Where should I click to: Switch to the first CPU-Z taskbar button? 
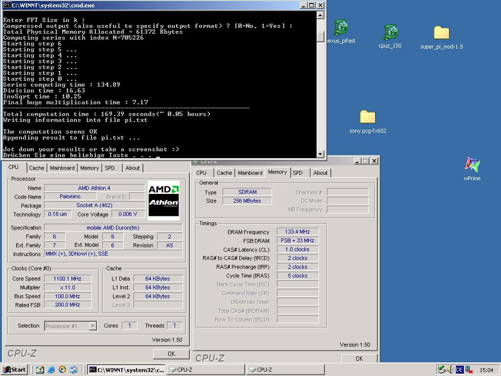206,370
